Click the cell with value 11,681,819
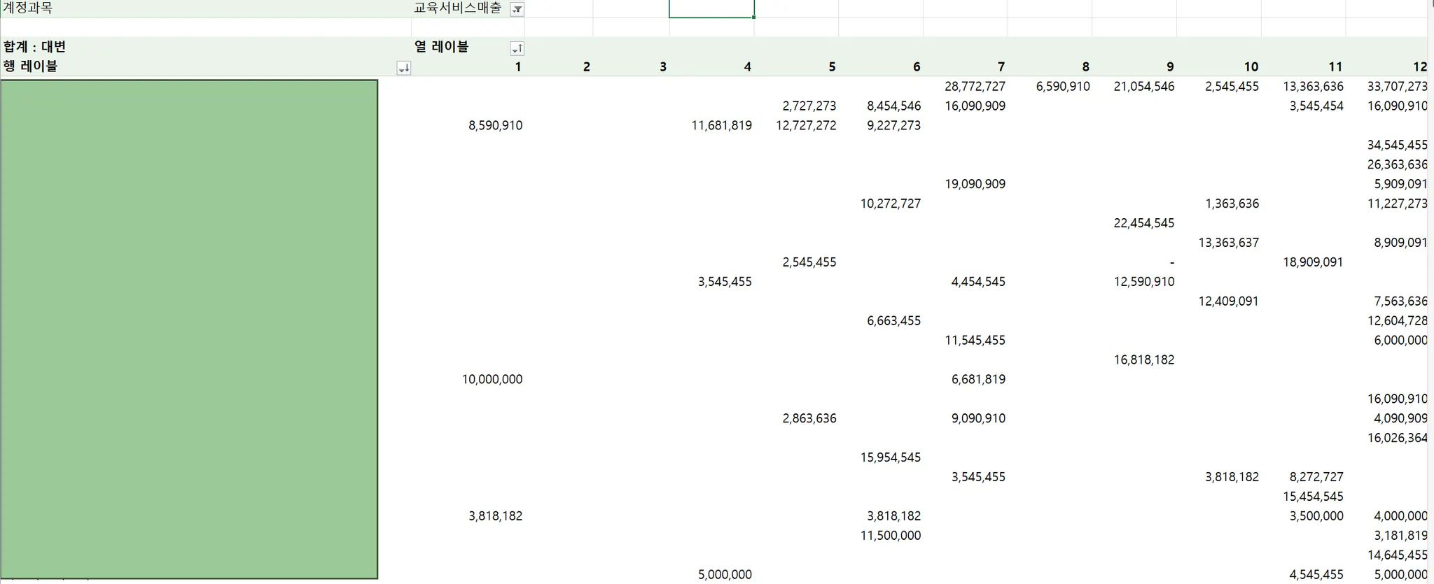 pos(721,126)
